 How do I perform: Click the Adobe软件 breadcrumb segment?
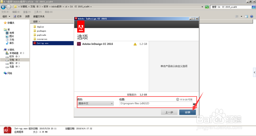click(57, 7)
